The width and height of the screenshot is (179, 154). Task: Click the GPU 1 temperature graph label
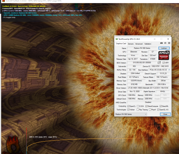pyautogui.click(x=43, y=137)
